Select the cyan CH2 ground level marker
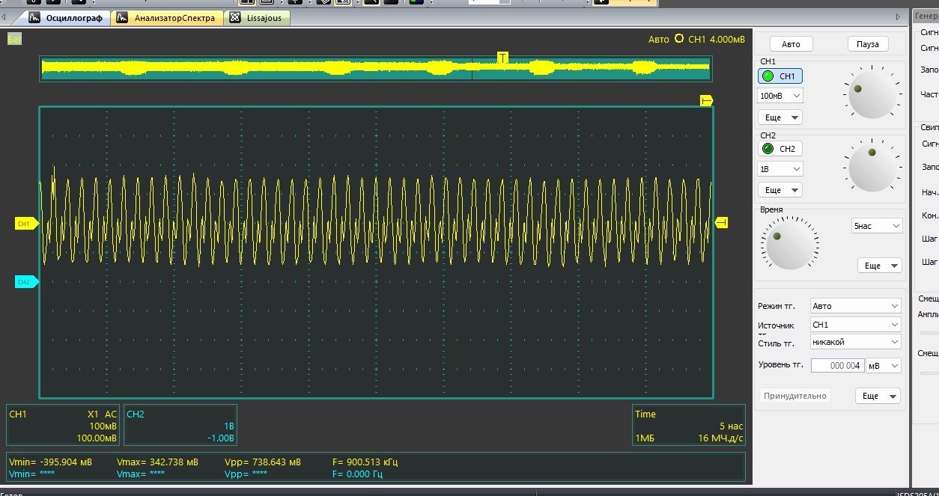939x496 pixels. [26, 282]
